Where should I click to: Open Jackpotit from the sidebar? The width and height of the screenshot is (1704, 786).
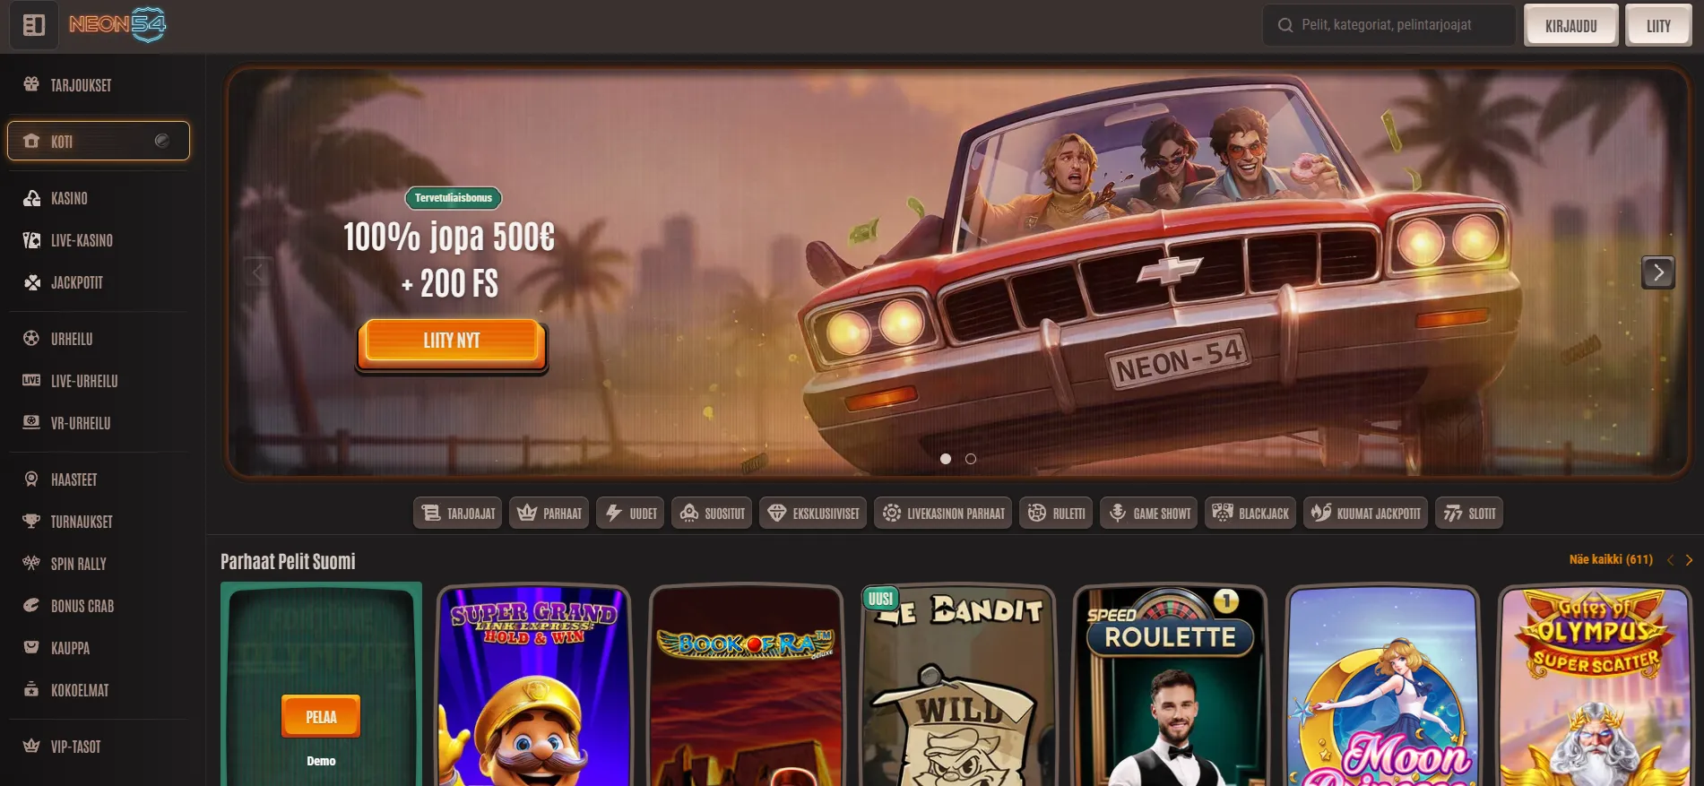pos(76,282)
